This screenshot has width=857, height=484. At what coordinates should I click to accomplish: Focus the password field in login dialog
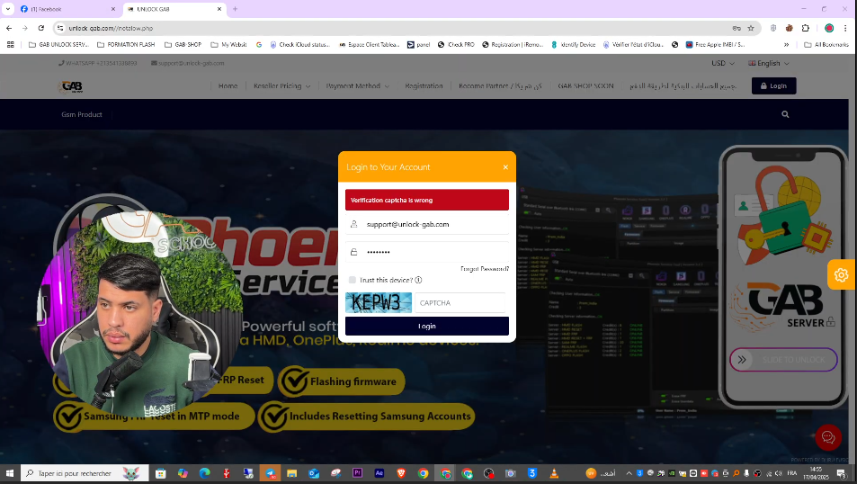coord(427,252)
